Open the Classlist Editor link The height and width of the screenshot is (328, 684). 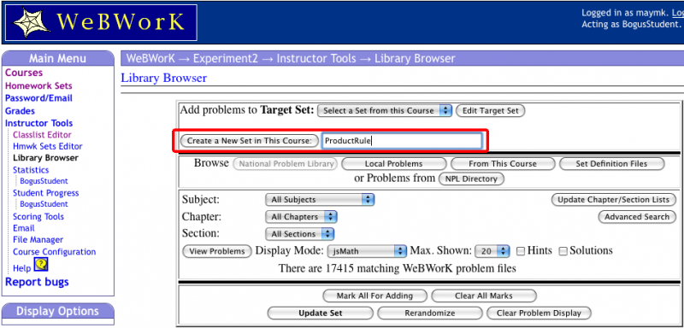(42, 135)
